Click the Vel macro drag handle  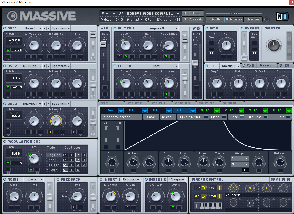219,188
